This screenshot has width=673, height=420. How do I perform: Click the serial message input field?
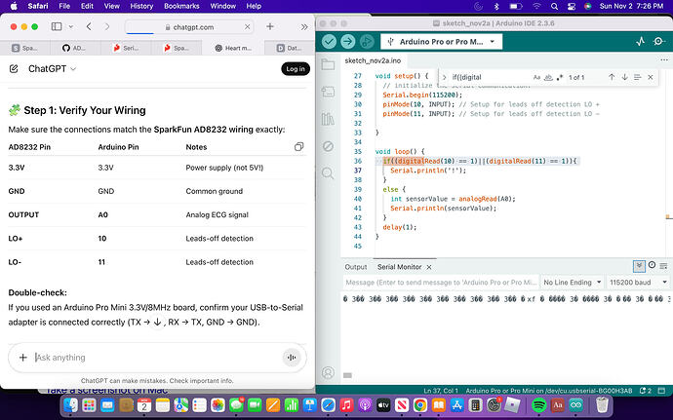coord(439,283)
